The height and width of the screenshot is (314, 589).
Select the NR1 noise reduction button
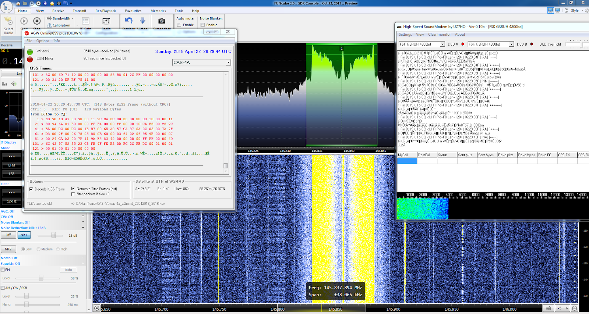(24, 235)
